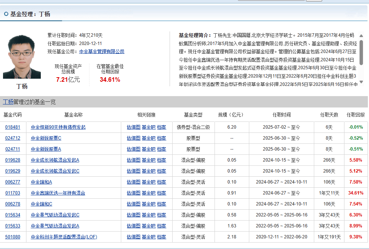Open fund code 501080
Image resolution: width=369 pixels, height=249 pixels.
[13, 237]
